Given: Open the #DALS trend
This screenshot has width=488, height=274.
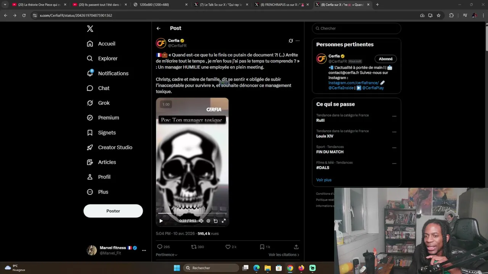Looking at the screenshot, I should pos(323,168).
